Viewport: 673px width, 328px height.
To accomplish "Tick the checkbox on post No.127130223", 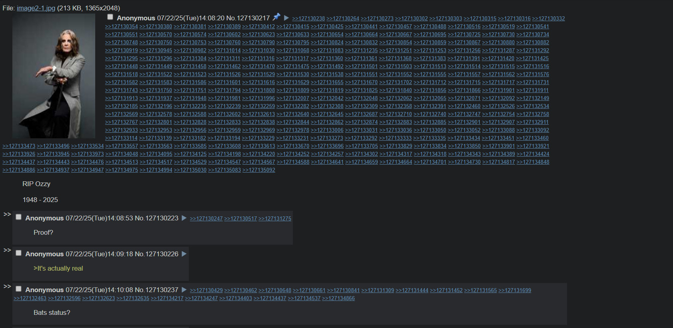I will pyautogui.click(x=18, y=217).
